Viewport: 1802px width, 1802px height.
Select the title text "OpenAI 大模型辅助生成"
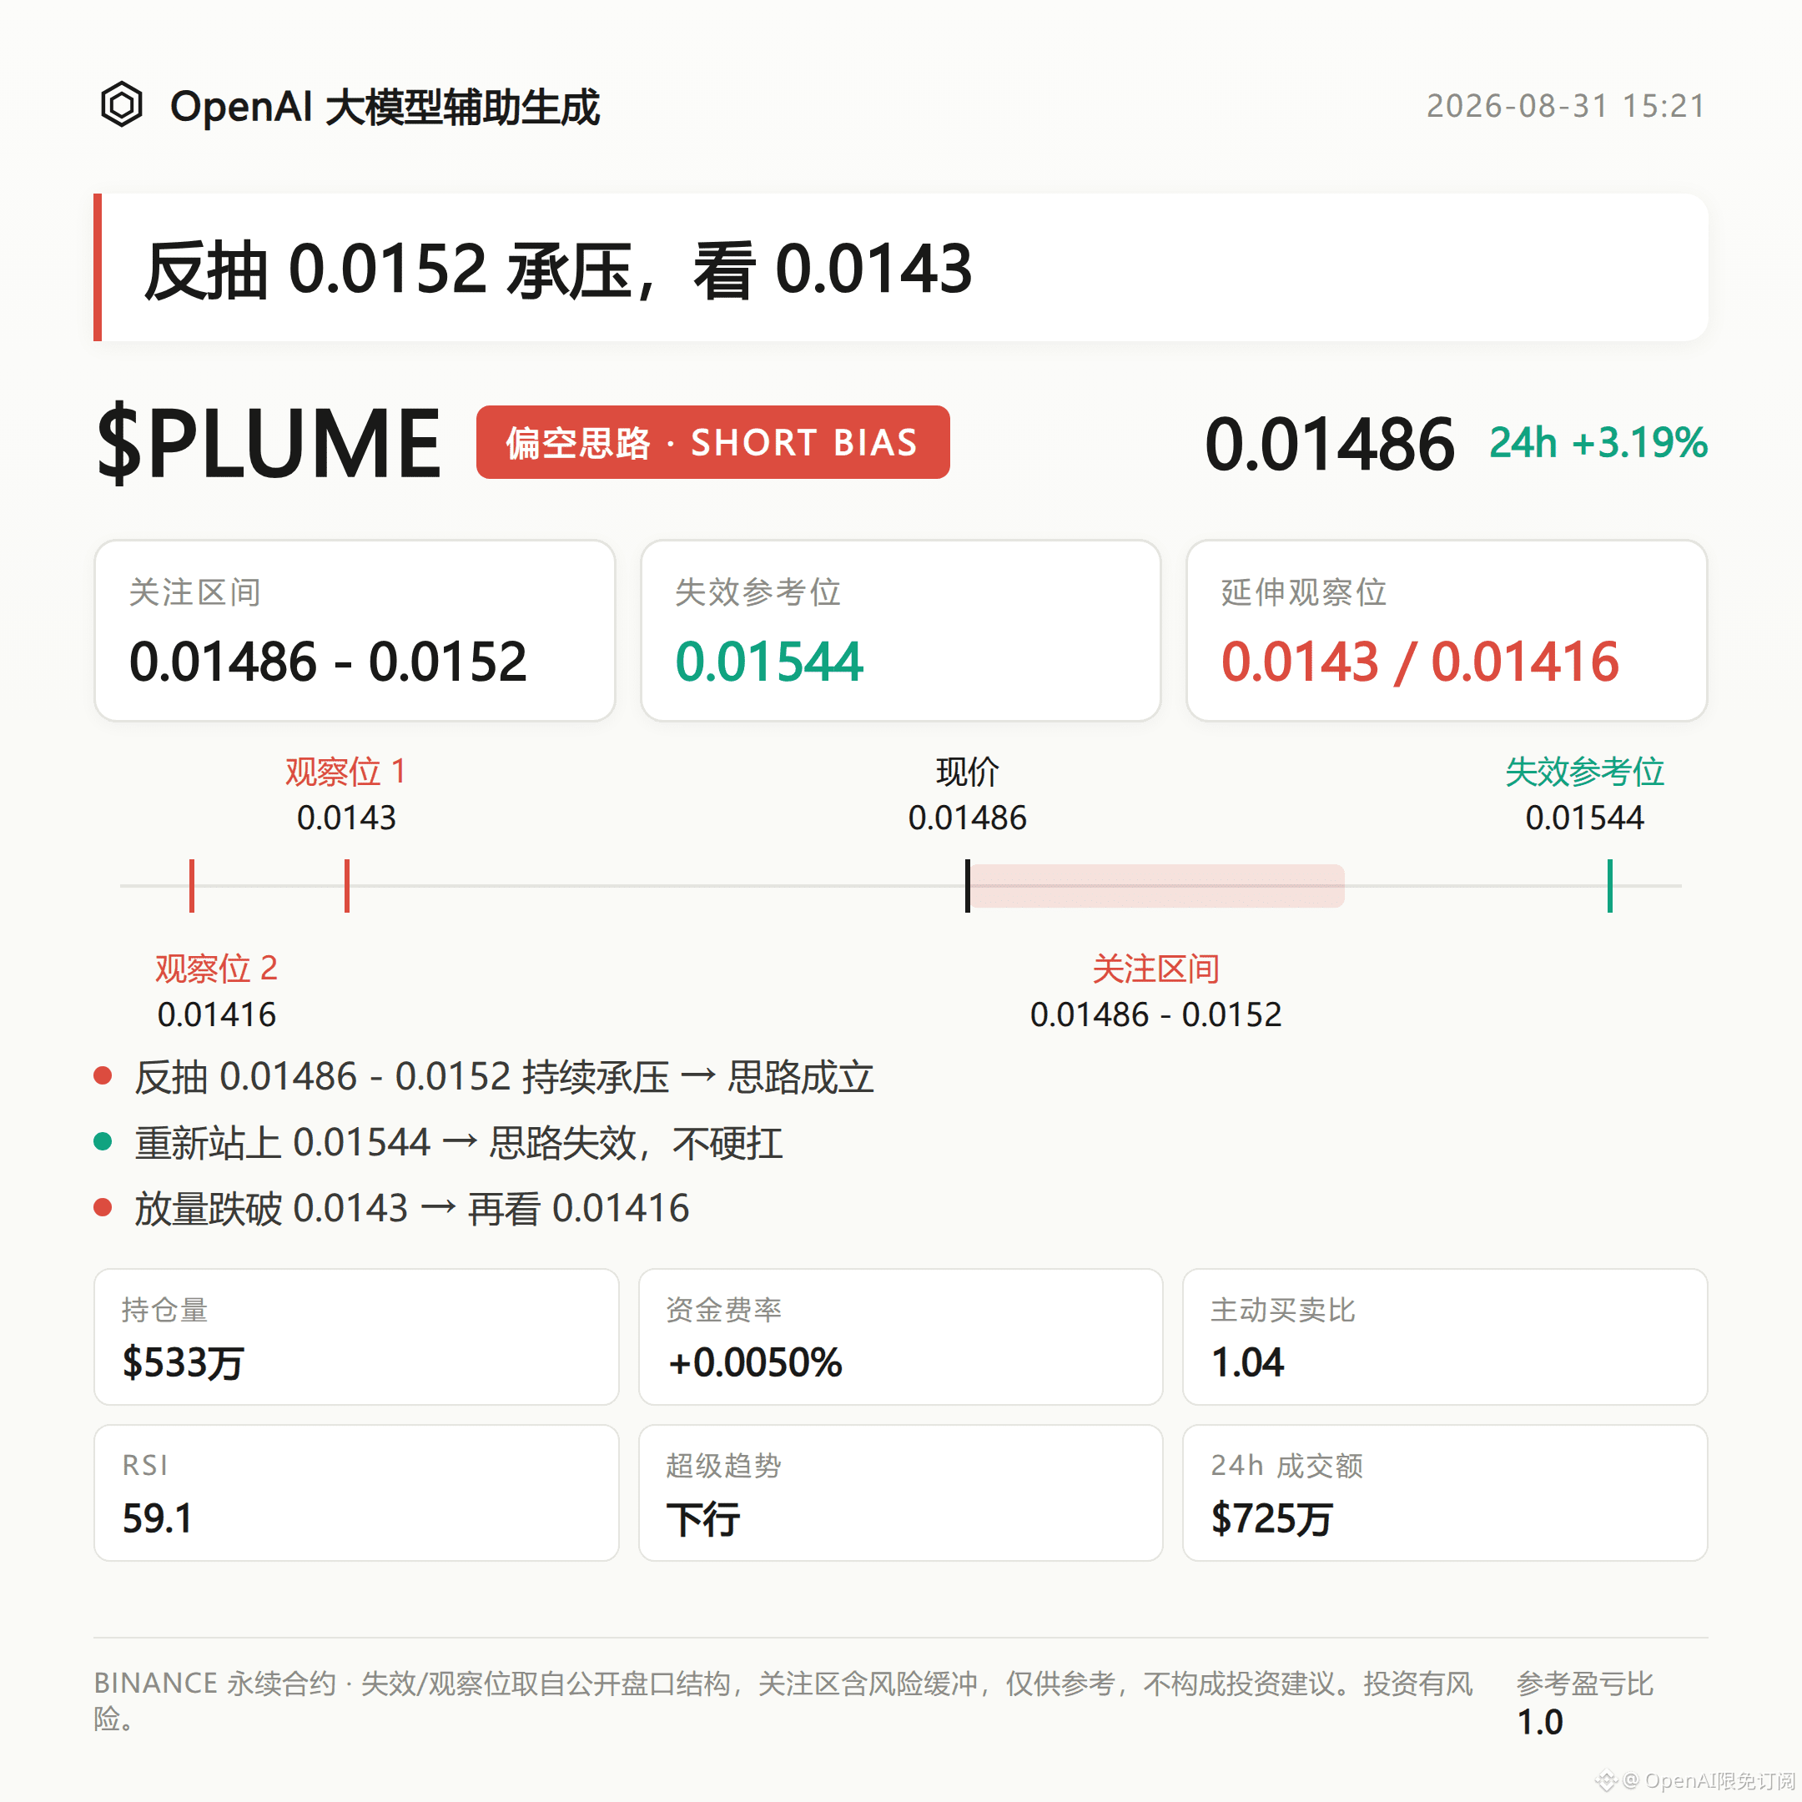[x=385, y=106]
